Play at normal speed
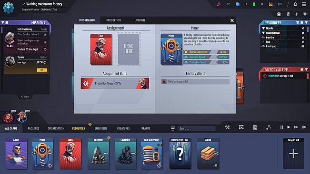Image resolution: width=310 pixels, height=174 pixels. [289, 127]
